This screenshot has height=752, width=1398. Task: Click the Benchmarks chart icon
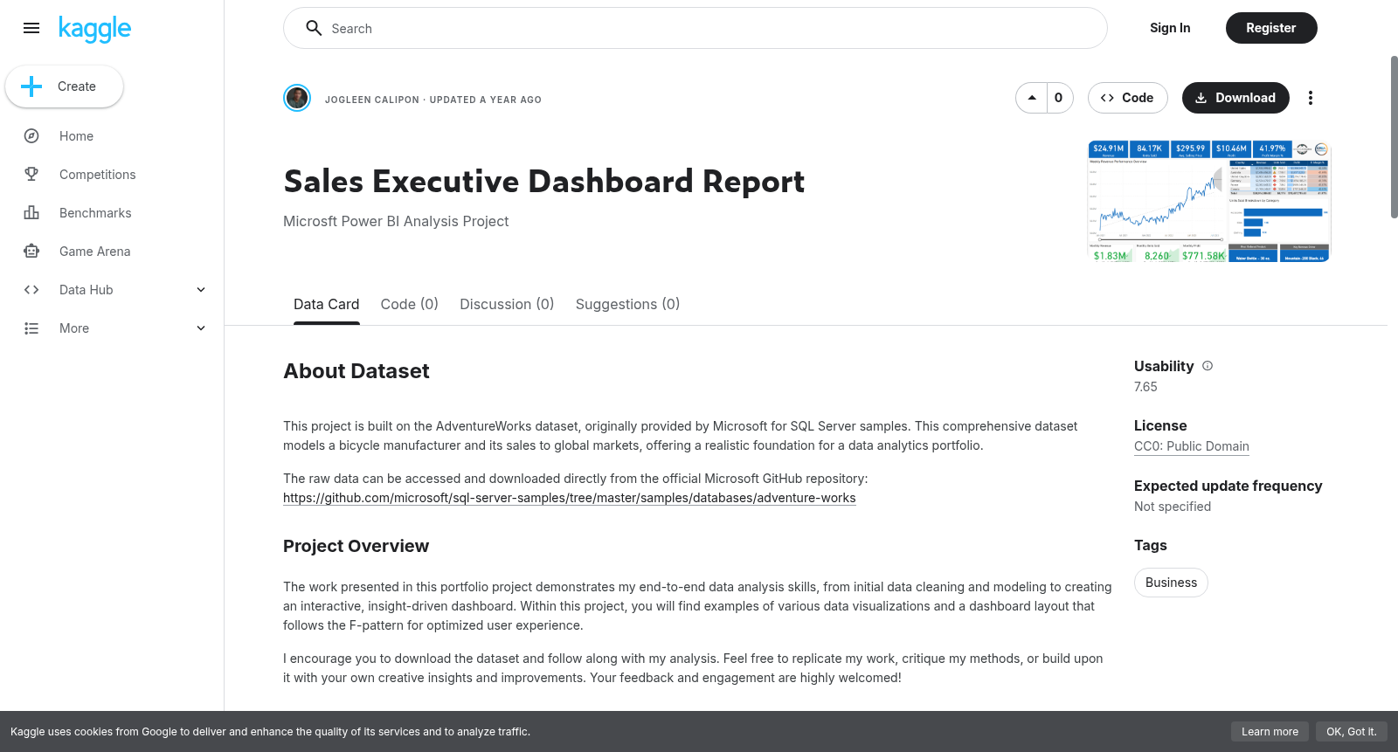coord(31,213)
